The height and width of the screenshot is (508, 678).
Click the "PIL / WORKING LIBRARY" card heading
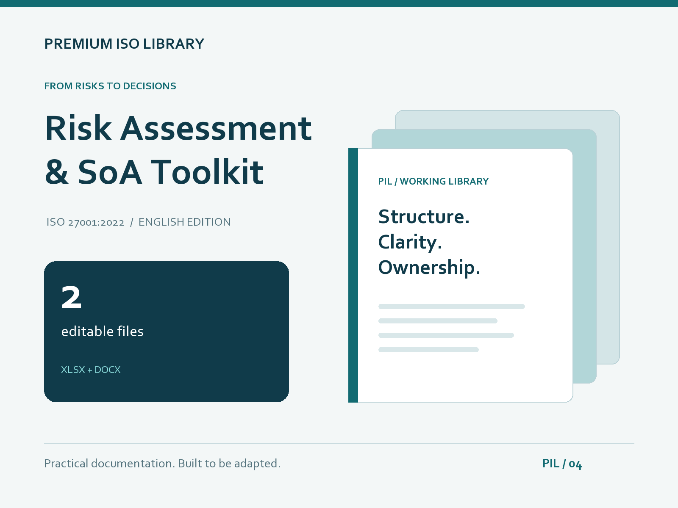pyautogui.click(x=433, y=181)
